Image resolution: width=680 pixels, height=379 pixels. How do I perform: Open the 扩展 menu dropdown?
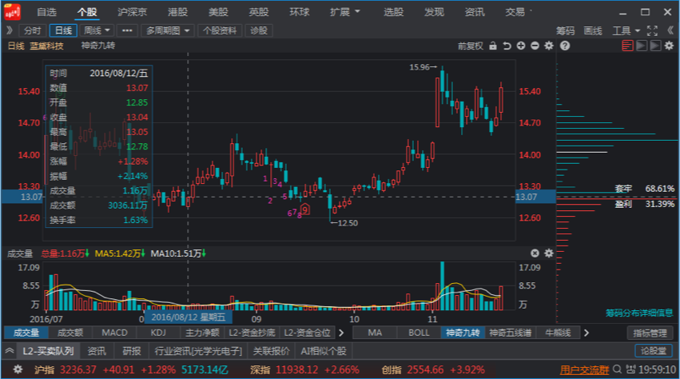(x=344, y=12)
